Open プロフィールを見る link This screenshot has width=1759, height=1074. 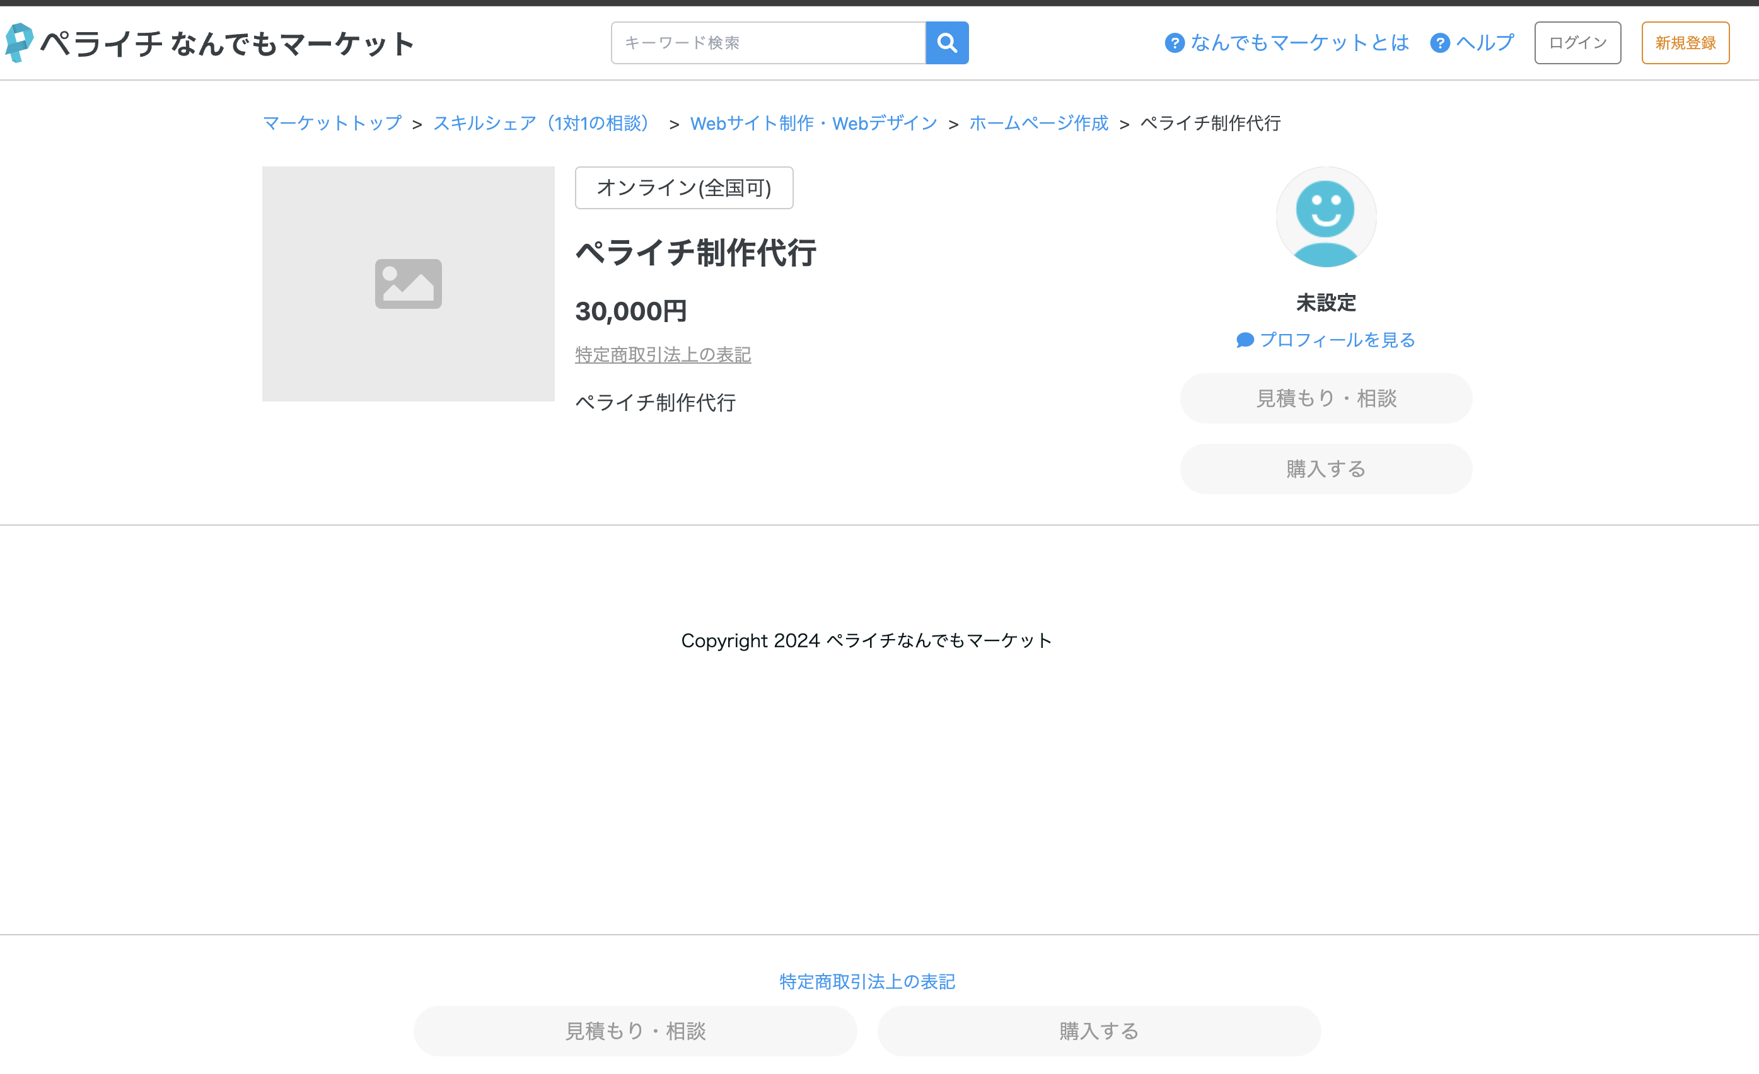tap(1337, 340)
